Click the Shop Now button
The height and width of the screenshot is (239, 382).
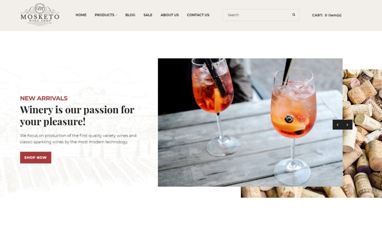(35, 158)
